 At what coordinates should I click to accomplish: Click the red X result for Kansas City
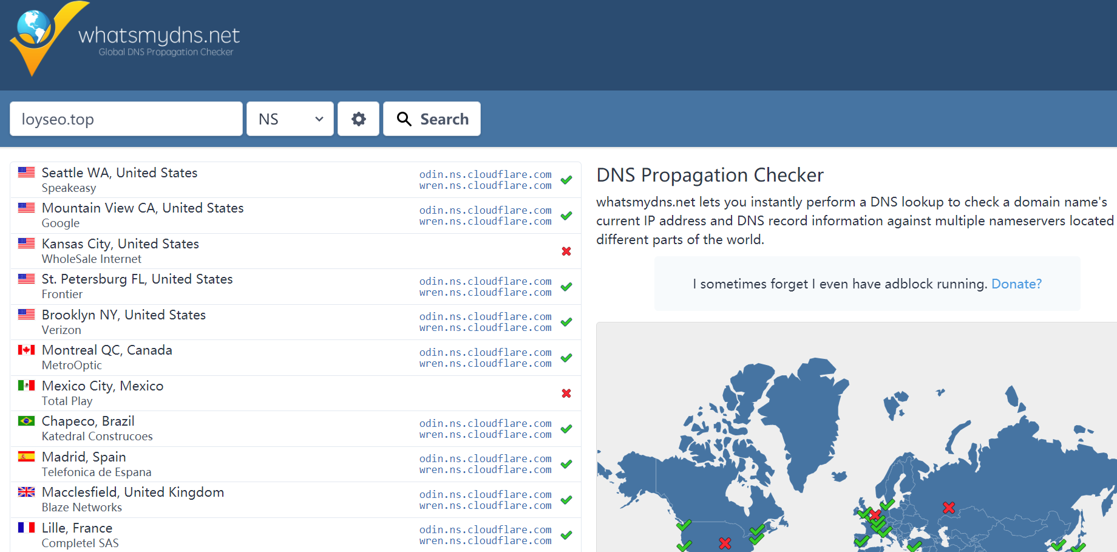[566, 251]
